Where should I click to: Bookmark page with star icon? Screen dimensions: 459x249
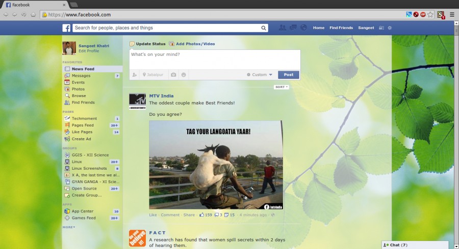pos(430,15)
